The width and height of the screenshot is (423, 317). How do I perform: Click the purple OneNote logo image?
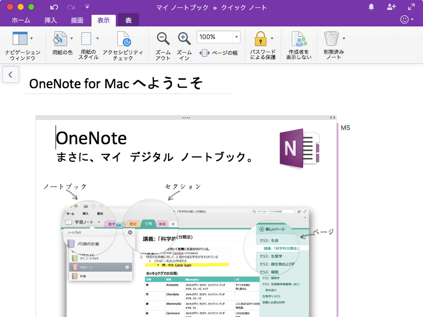[299, 148]
